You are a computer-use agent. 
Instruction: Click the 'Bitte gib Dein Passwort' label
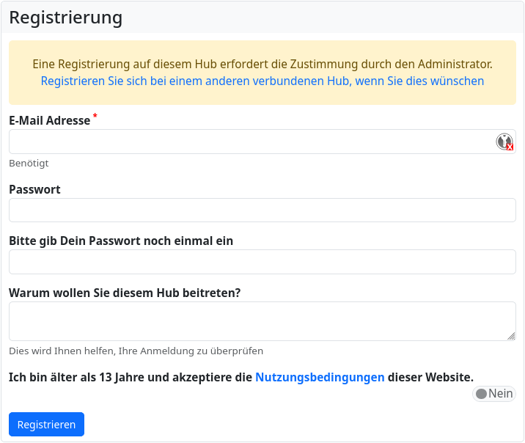pyautogui.click(x=121, y=241)
